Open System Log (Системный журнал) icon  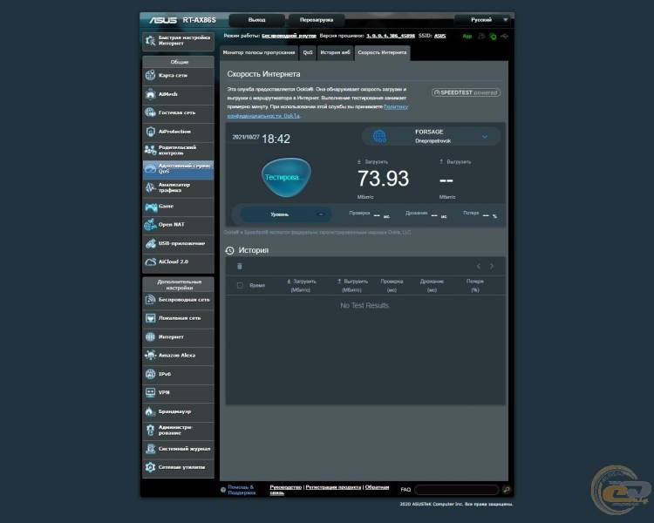click(x=150, y=449)
